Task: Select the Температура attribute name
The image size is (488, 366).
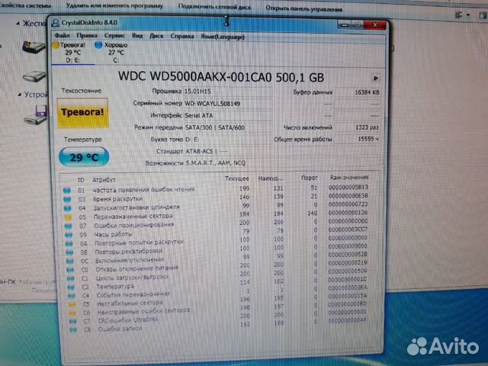Action: [115, 287]
